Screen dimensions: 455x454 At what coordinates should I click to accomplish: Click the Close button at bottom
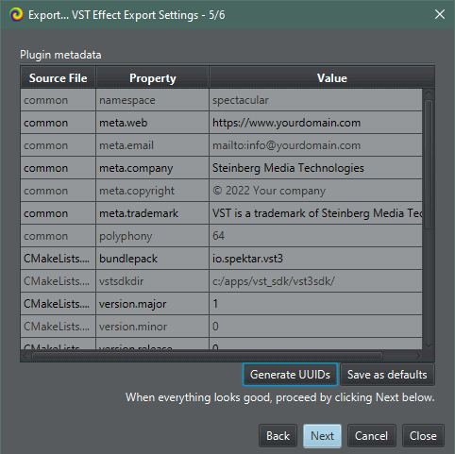click(x=423, y=436)
